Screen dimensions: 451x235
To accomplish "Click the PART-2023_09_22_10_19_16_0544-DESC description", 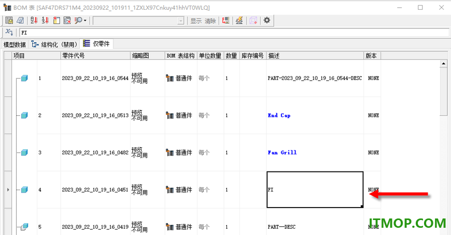I will [315, 78].
